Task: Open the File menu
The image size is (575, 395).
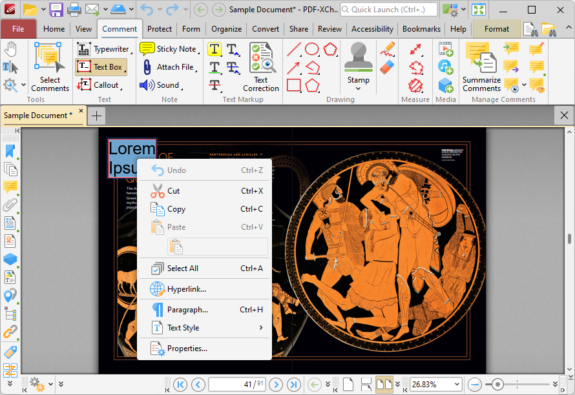Action: pyautogui.click(x=18, y=29)
